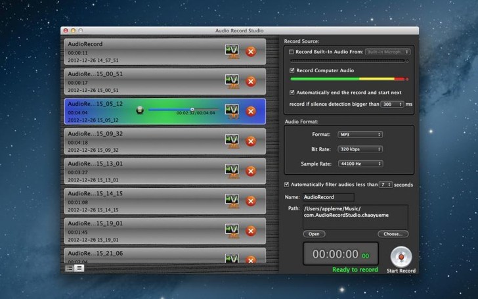Open the Sample Rate 44100 Hz dropdown

[360, 164]
